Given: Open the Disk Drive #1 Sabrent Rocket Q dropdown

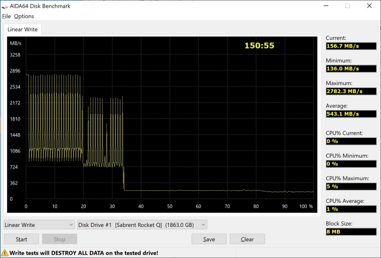Looking at the screenshot, I should [x=142, y=225].
